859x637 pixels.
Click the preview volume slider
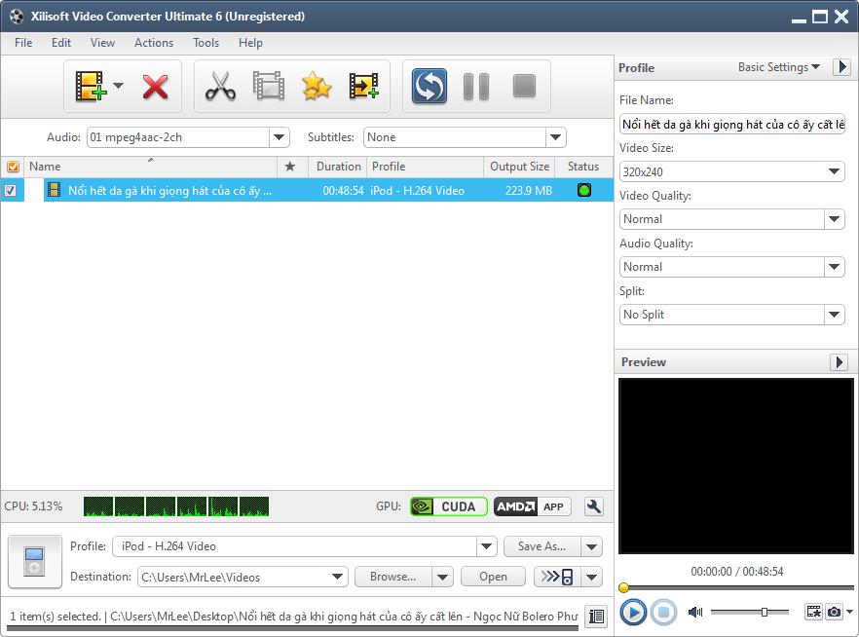[x=750, y=612]
